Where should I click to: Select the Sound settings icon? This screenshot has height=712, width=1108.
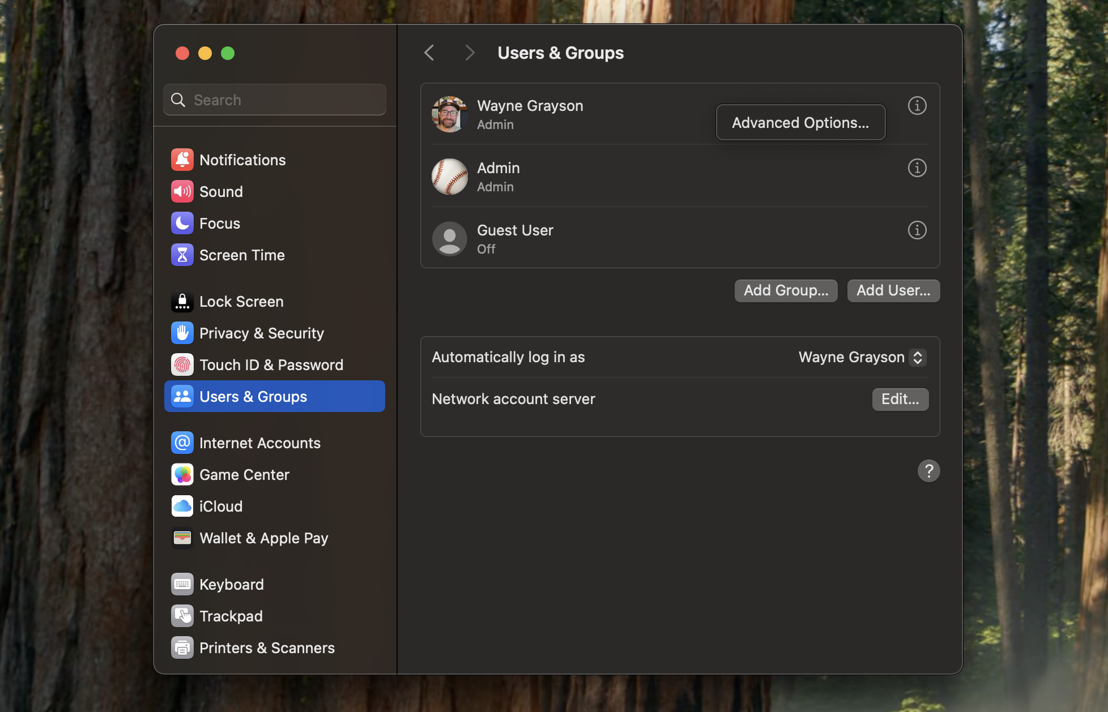point(182,191)
